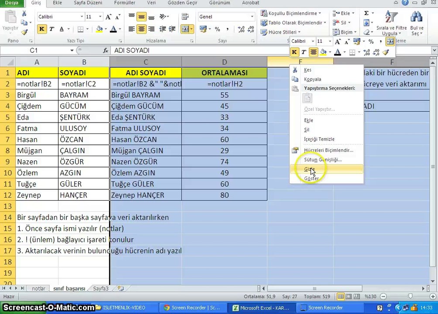Switch to the notlar sheet tab

(38, 289)
